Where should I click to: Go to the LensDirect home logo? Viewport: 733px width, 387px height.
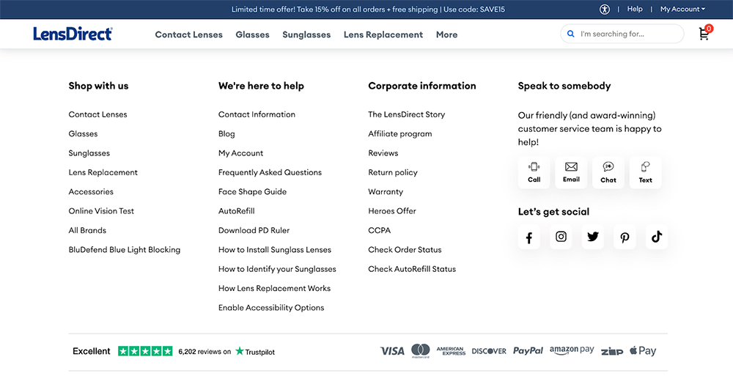73,34
